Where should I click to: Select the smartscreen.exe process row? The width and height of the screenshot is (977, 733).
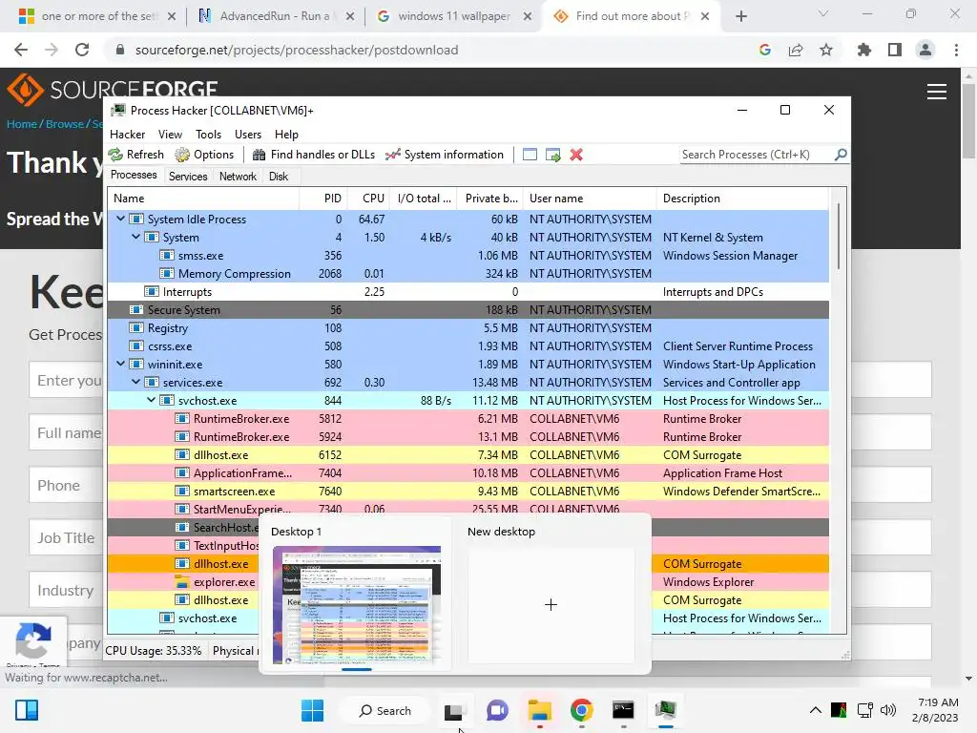point(468,492)
